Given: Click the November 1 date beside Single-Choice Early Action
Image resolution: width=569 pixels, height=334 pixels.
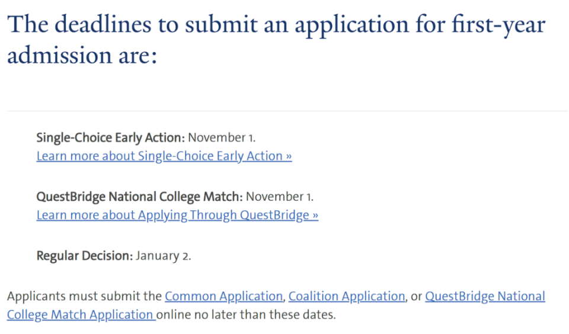Looking at the screenshot, I should (x=222, y=138).
